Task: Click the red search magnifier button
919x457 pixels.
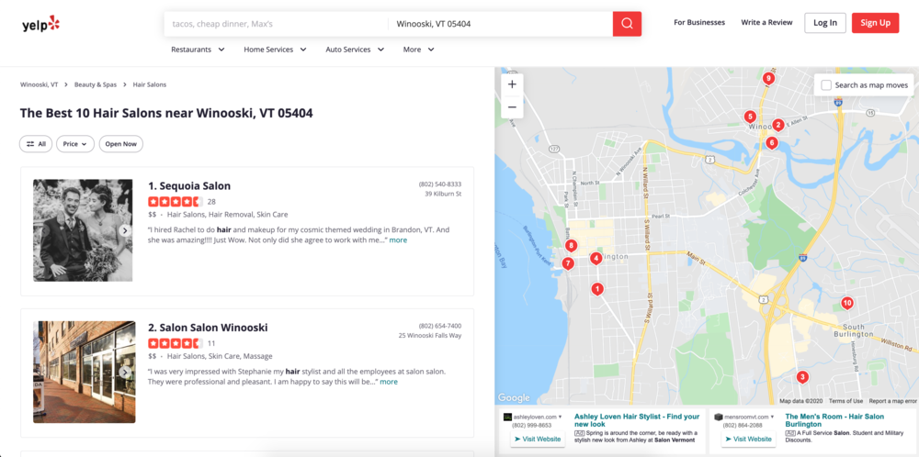Action: pyautogui.click(x=627, y=24)
